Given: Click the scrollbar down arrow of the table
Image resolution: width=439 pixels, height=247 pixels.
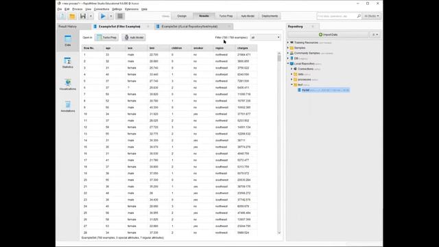Looking at the screenshot, I should 279,233.
